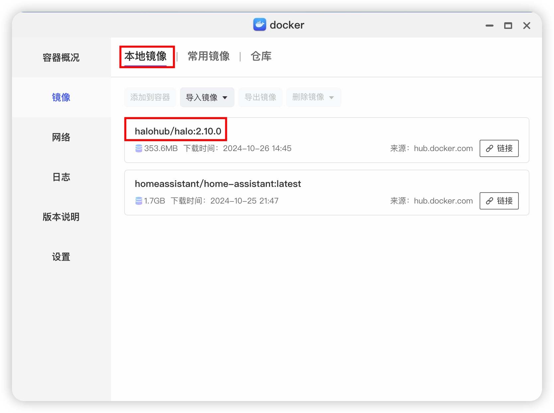The image size is (554, 413).
Task: Click the docker window title text
Action: pos(287,25)
